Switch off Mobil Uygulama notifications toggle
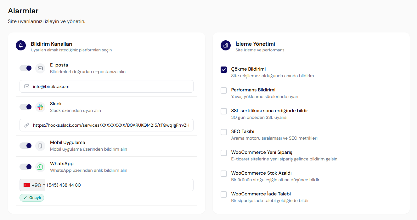The width and height of the screenshot is (417, 220). [26, 146]
